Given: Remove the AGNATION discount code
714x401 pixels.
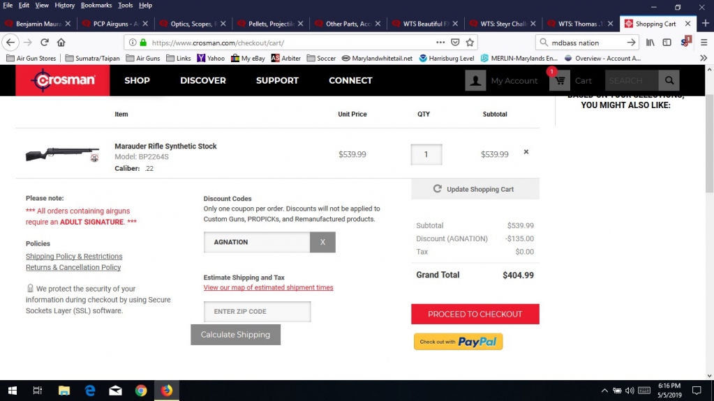Looking at the screenshot, I should tap(322, 242).
